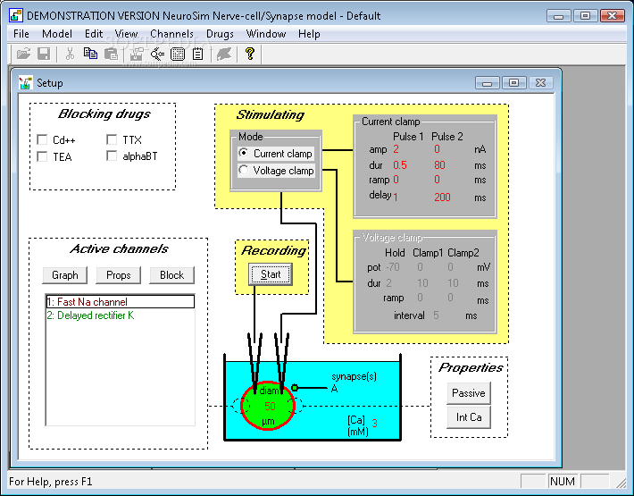Click Pulse 1 delay value 1
634x496 pixels.
[x=396, y=197]
